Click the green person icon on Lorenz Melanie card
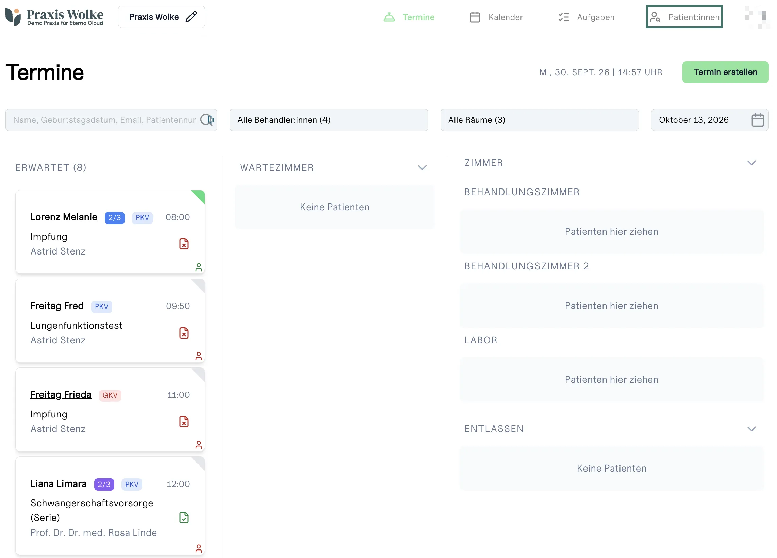This screenshot has height=558, width=777. pyautogui.click(x=199, y=267)
